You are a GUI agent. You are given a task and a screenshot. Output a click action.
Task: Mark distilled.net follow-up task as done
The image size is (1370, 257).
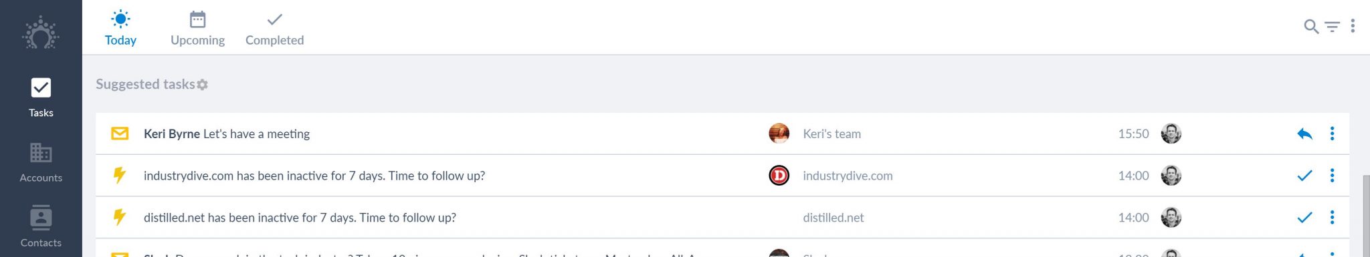[1304, 218]
